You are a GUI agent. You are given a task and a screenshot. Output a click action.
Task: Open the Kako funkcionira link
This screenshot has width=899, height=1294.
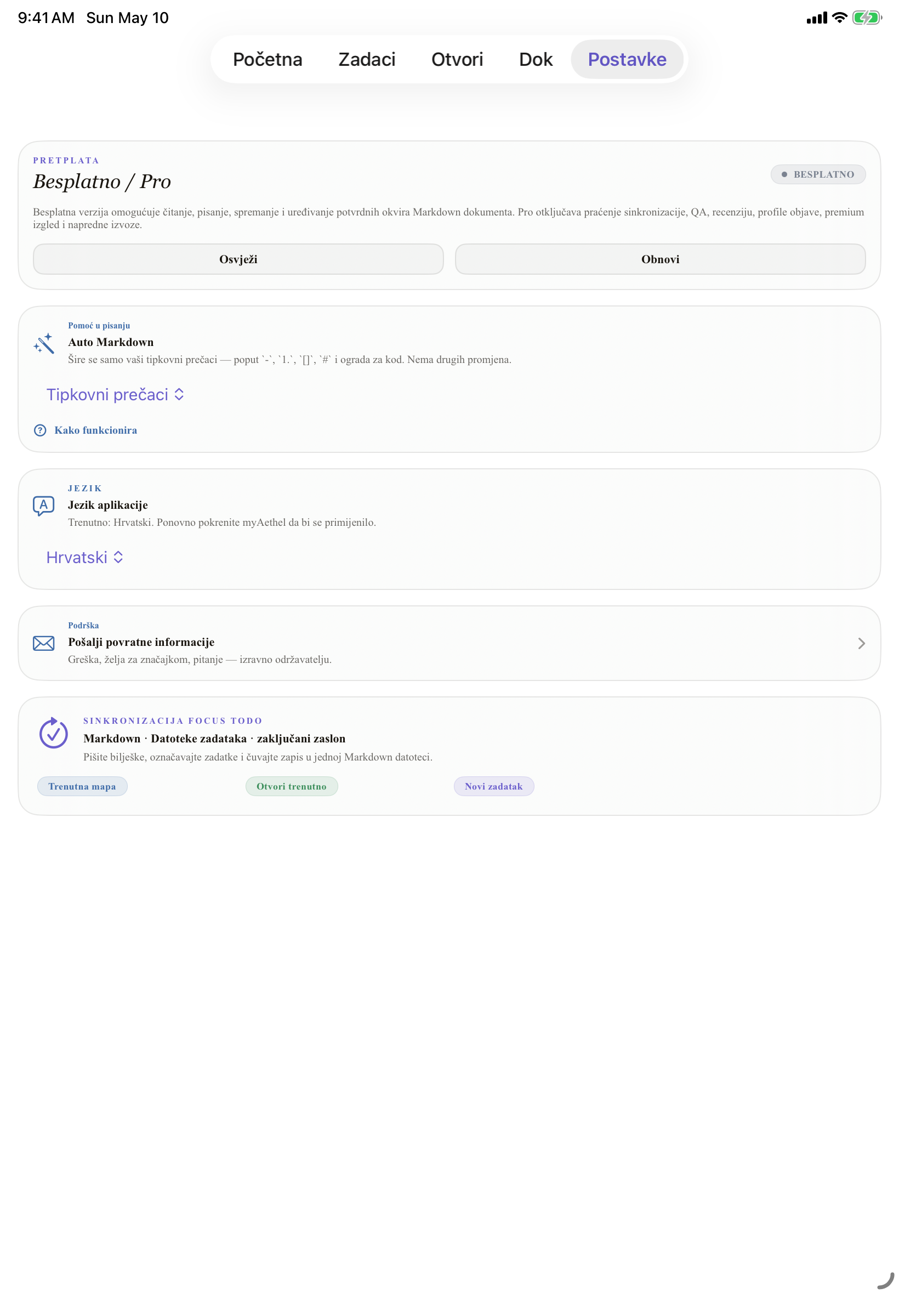[96, 430]
